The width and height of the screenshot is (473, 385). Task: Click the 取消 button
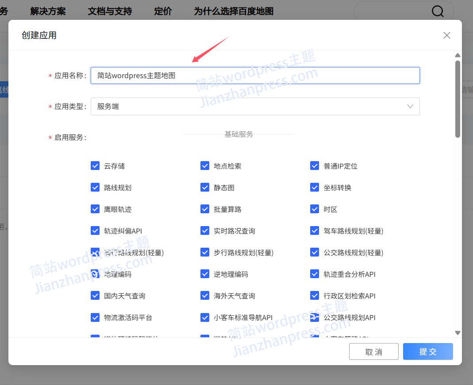click(374, 351)
